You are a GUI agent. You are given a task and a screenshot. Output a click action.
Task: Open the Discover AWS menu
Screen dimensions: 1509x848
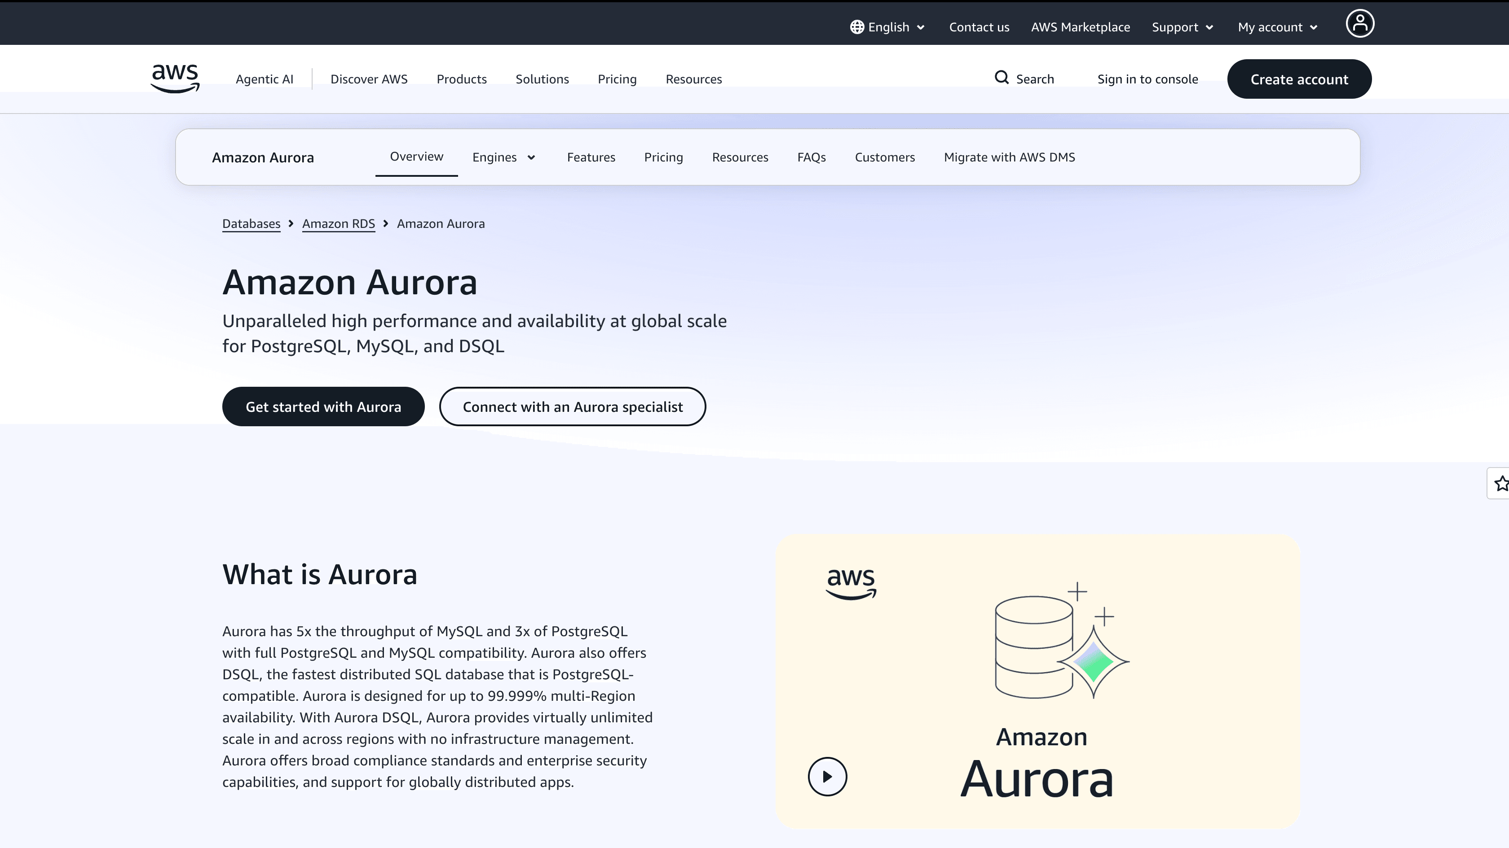pyautogui.click(x=369, y=79)
